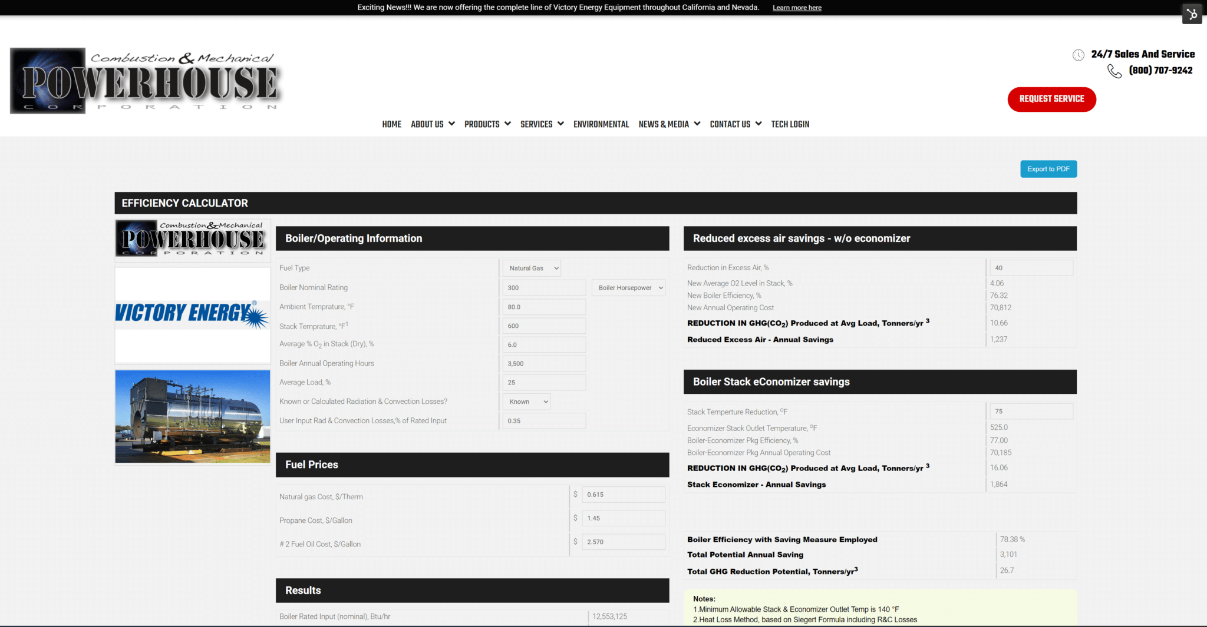
Task: Expand the Services menu
Action: pyautogui.click(x=542, y=124)
